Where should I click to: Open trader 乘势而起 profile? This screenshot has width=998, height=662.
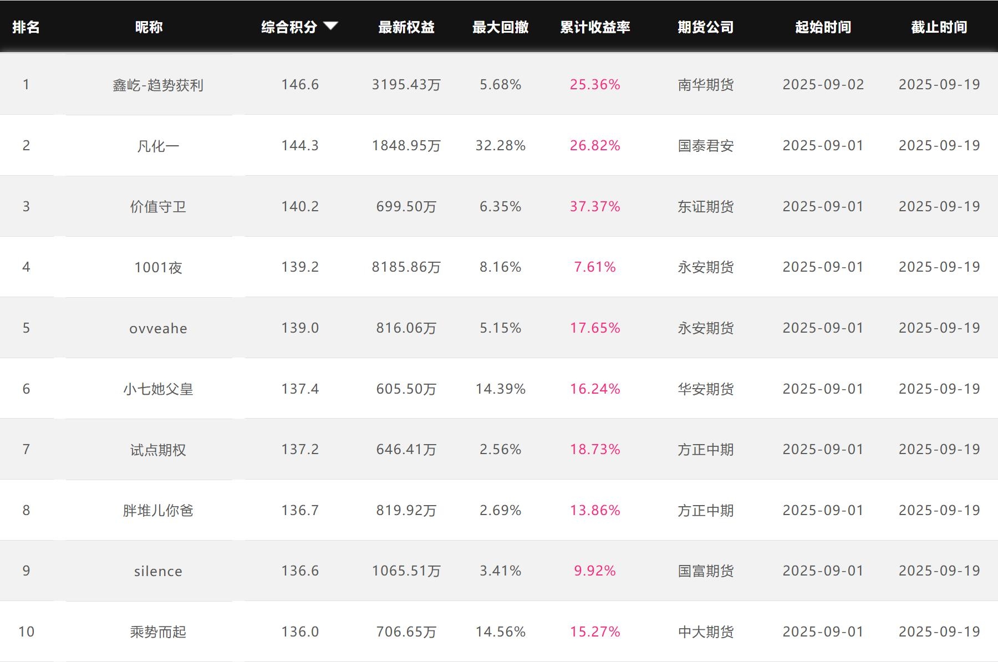158,632
